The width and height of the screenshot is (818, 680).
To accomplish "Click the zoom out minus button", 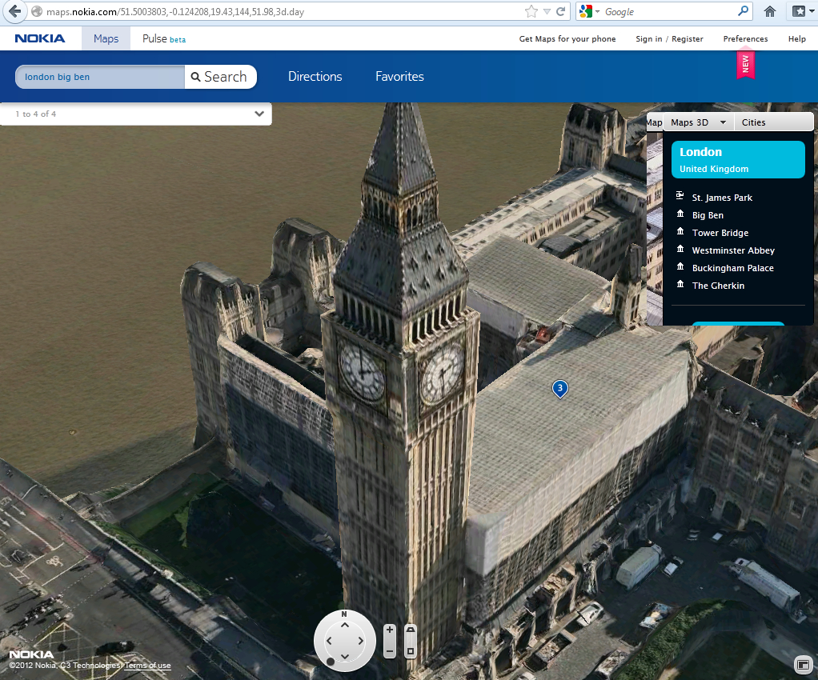I will 390,651.
